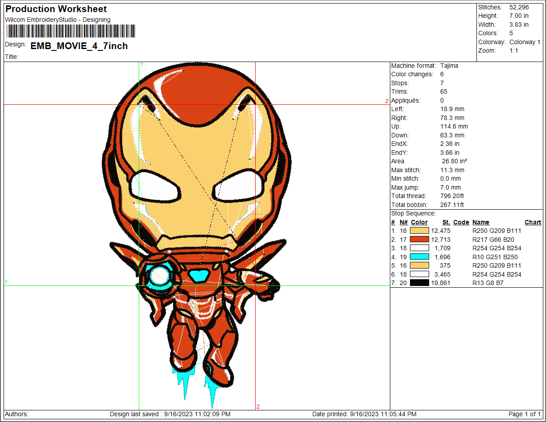Click the Name column header in Stop Sequence
This screenshot has height=422, width=546.
click(x=480, y=222)
